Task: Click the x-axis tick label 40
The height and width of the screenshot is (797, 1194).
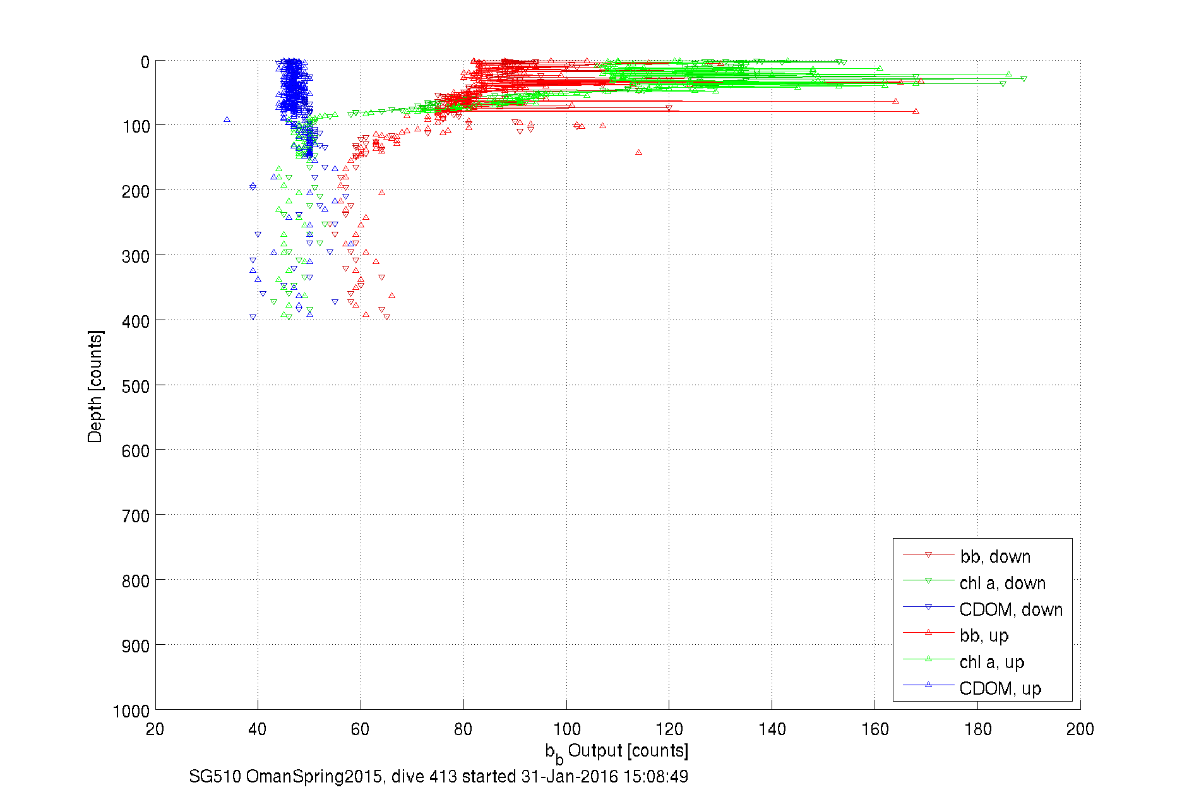Action: point(258,729)
